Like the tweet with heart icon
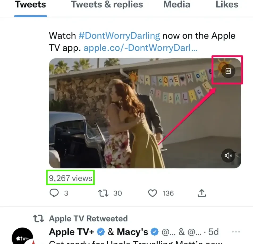This screenshot has width=253, height=244. coord(153,193)
